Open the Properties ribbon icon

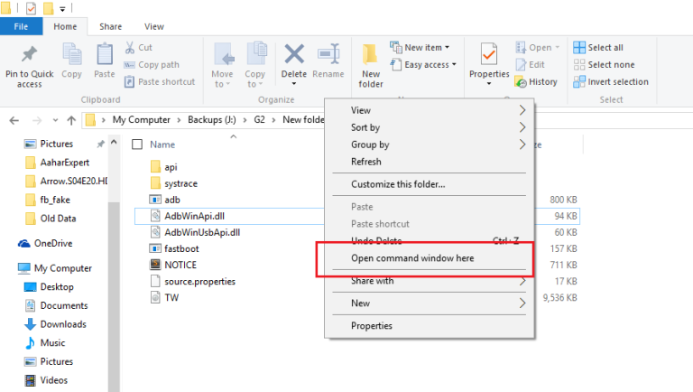[x=488, y=55]
